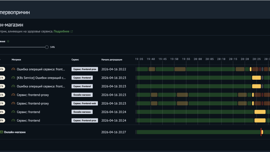Click gauge icon of frontend-proxy row tagged Онлайн-магазин
Image resolution: width=270 pixels, height=152 pixels.
[13, 95]
